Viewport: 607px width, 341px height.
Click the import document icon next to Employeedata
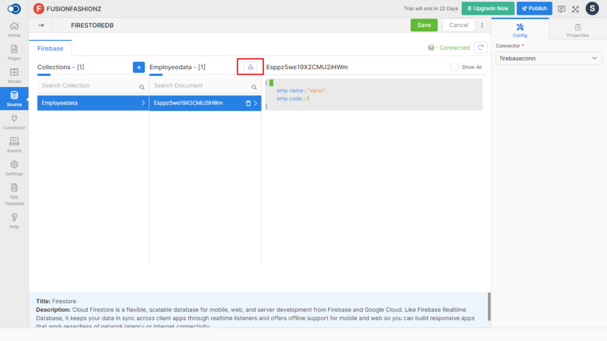[x=251, y=67]
